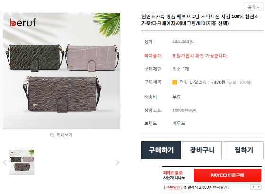
Task: Open the 공유 share dropdown
Action: (253, 7)
